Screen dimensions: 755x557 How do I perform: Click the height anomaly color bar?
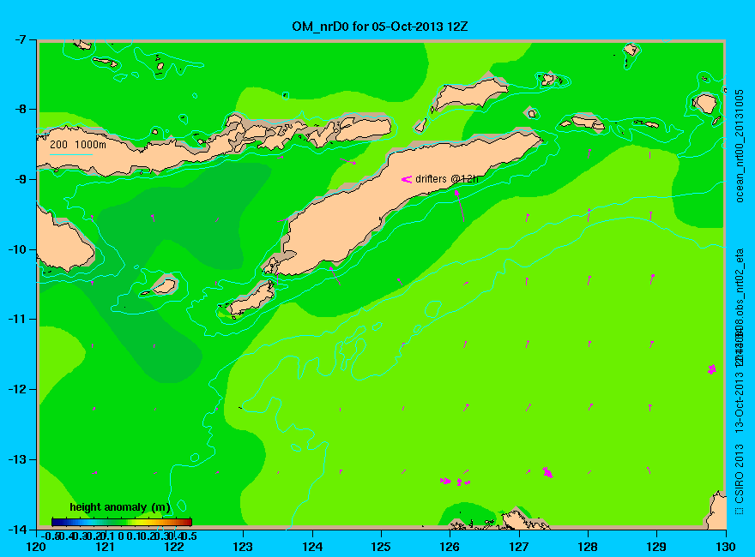coord(122,522)
